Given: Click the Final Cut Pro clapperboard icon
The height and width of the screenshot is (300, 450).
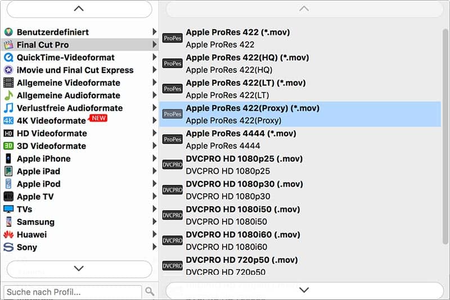Looking at the screenshot, I should tap(8, 45).
